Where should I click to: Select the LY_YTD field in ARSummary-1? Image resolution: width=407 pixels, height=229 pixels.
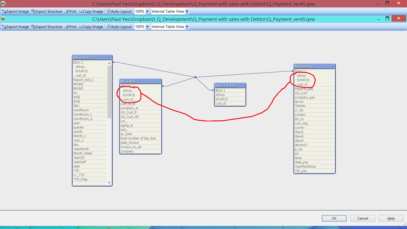90,175
